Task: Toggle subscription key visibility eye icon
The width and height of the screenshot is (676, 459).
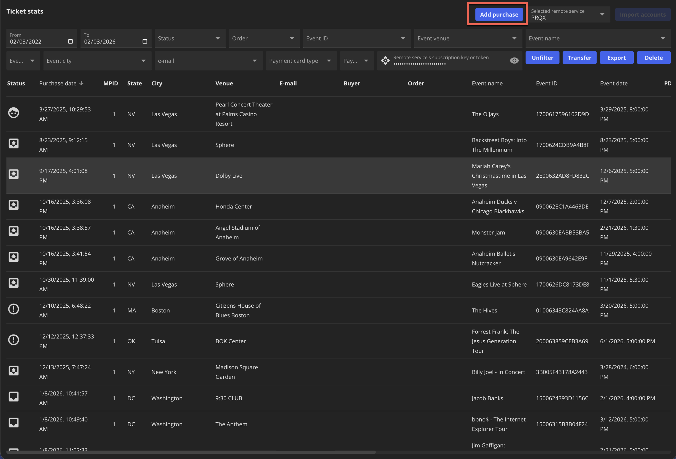Action: [x=514, y=60]
